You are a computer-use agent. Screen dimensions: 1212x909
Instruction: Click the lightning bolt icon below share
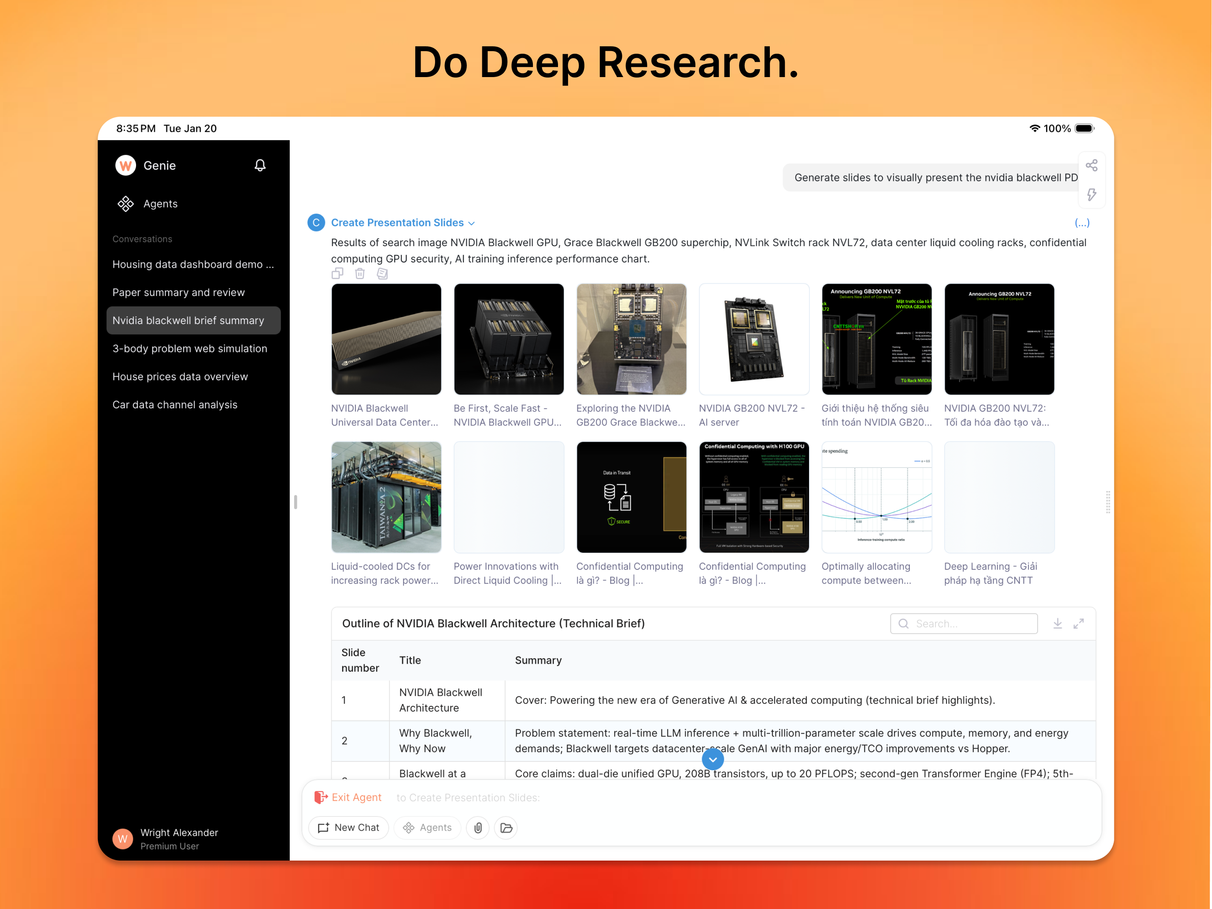pyautogui.click(x=1091, y=195)
